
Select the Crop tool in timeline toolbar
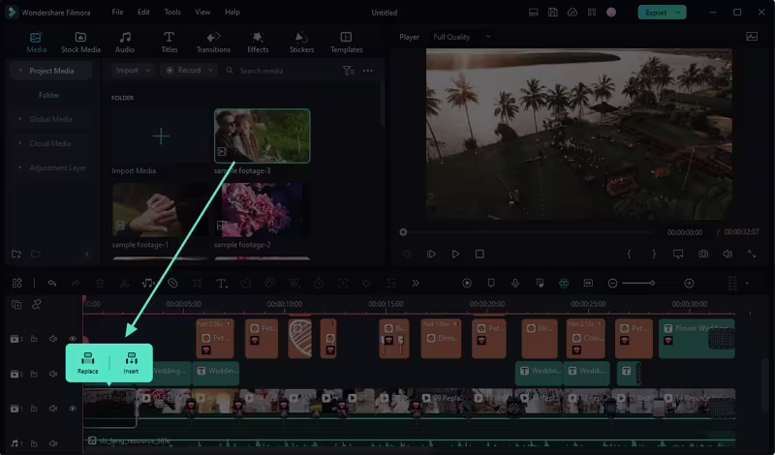pos(197,283)
